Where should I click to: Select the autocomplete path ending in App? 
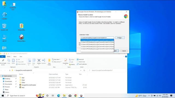click(x=97, y=40)
